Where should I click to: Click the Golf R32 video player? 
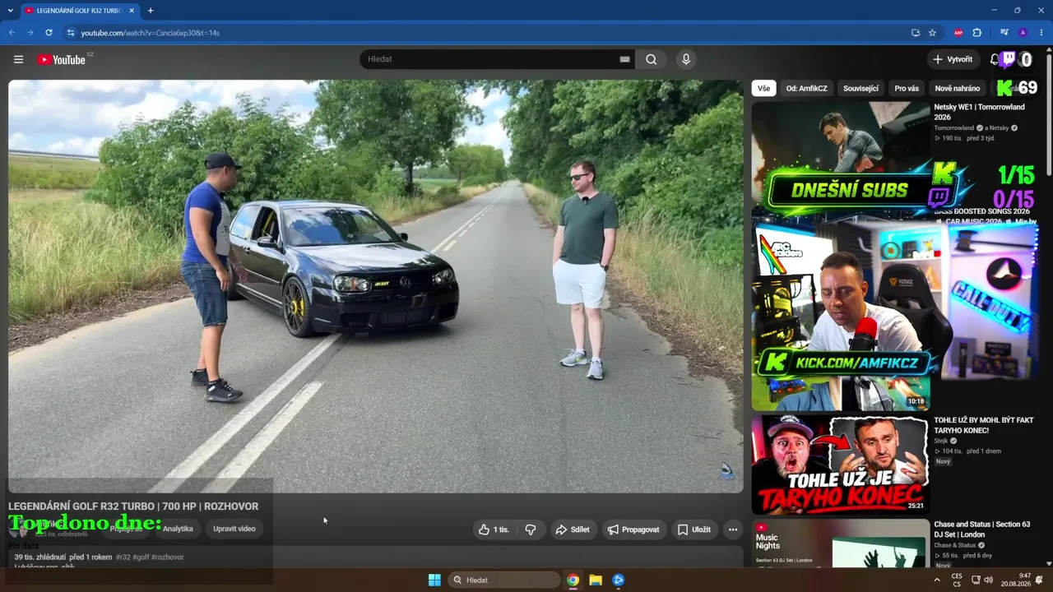point(376,286)
